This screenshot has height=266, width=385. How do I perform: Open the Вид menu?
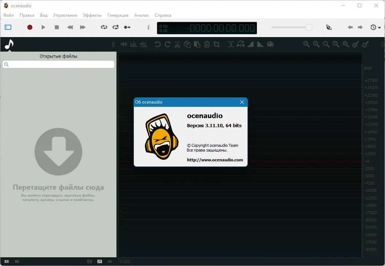(44, 15)
